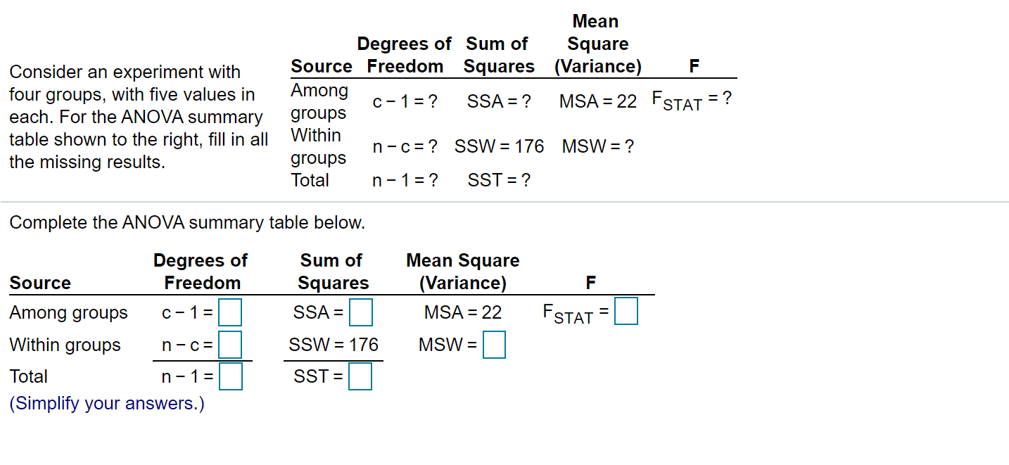Click the c − 1 answer box
Image resolution: width=1009 pixels, height=465 pixels.
tap(231, 312)
